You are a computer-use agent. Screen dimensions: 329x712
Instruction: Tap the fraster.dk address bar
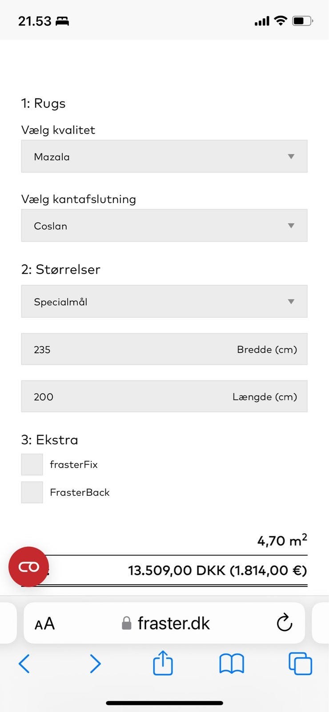173,623
